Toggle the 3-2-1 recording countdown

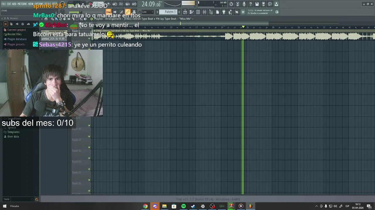tap(121, 4)
